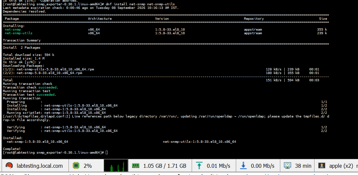Click the 1.05 GB / 1.71 GB memory reading
Screen dimensions: 358x175
point(165,166)
